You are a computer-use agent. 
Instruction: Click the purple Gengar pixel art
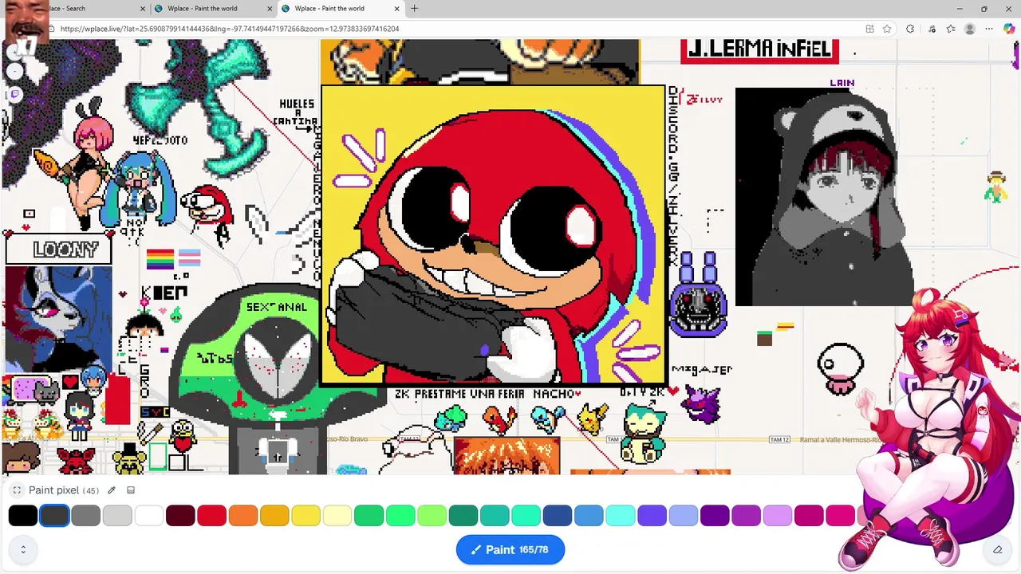click(700, 403)
